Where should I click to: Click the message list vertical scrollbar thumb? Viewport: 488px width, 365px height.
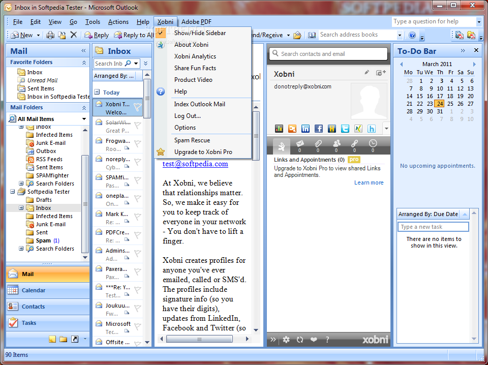[x=147, y=98]
